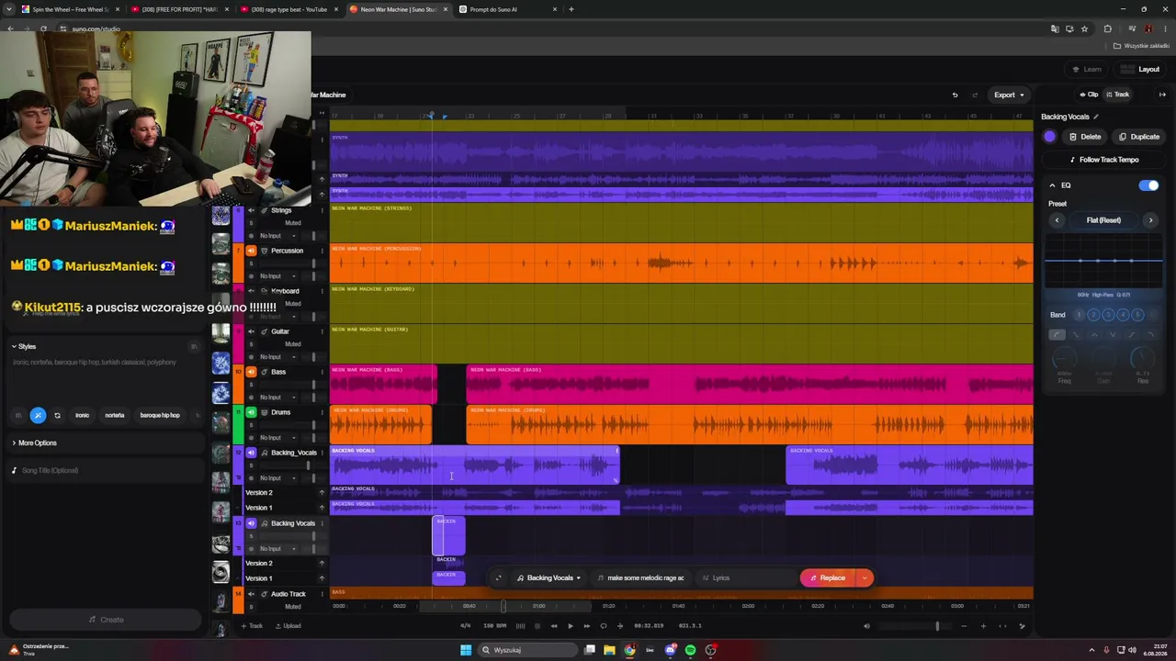1176x661 pixels.
Task: Click the Add Track button
Action: click(252, 626)
